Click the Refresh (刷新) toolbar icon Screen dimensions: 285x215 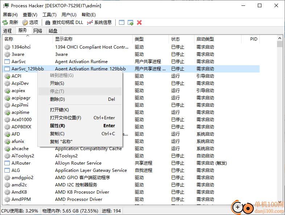pyautogui.click(x=5, y=22)
